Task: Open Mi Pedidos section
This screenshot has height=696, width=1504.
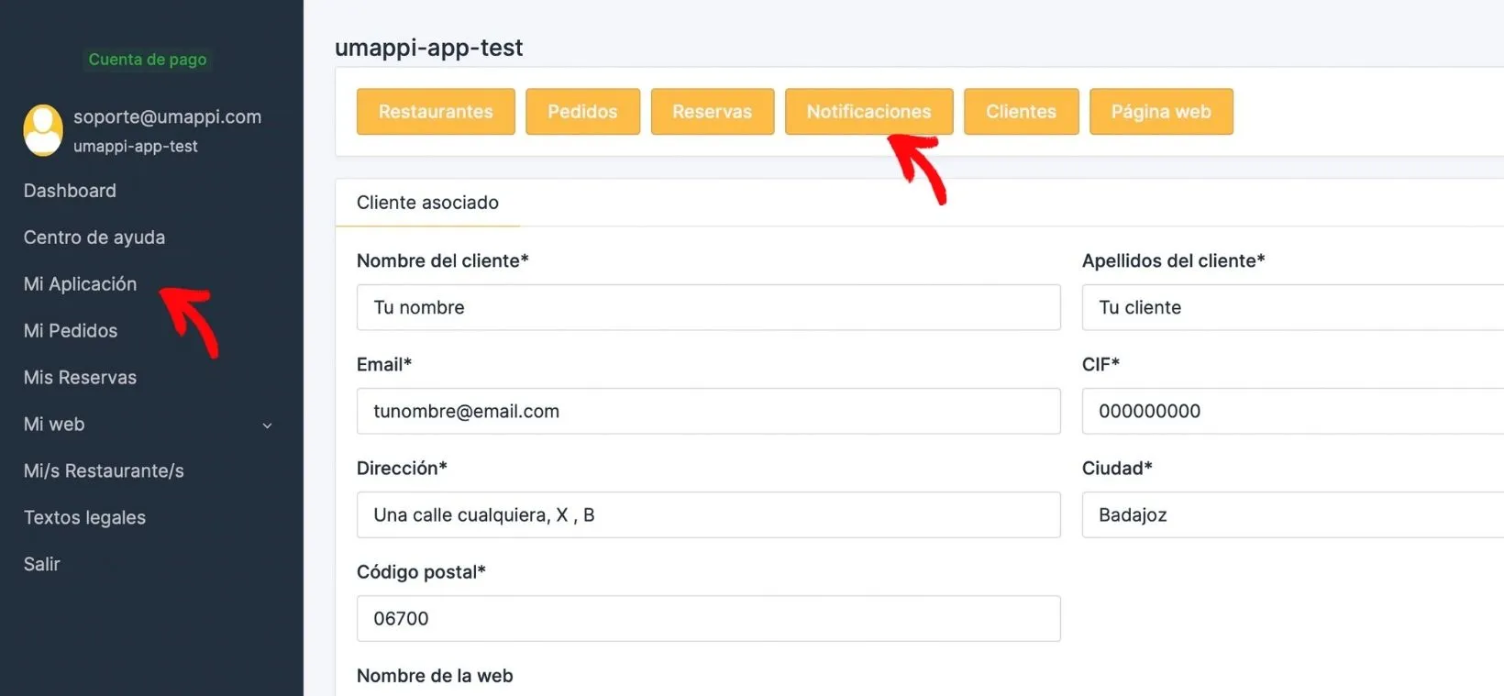Action: coord(71,331)
